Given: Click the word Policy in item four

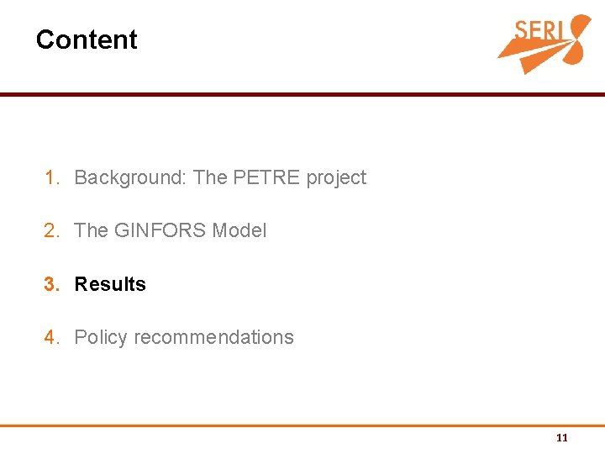Looking at the screenshot, I should pos(101,337).
